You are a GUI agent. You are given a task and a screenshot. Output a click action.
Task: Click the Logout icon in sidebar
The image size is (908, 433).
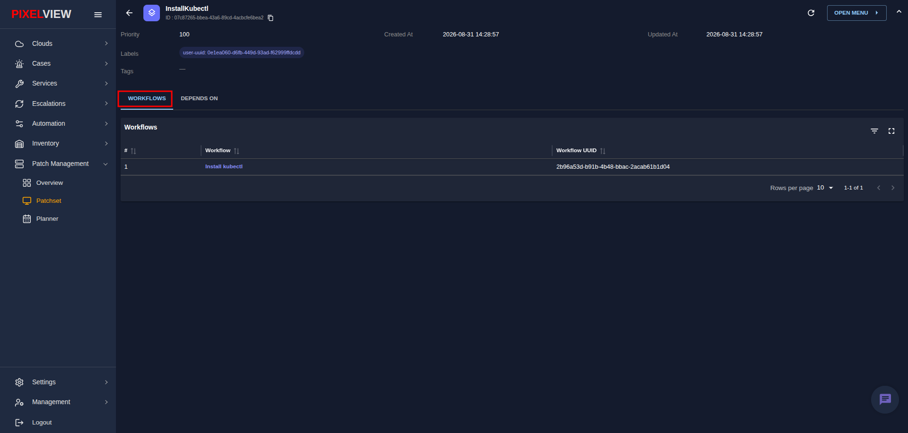[x=19, y=423]
